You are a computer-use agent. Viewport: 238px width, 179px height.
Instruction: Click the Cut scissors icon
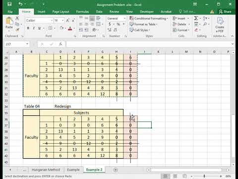(17, 18)
